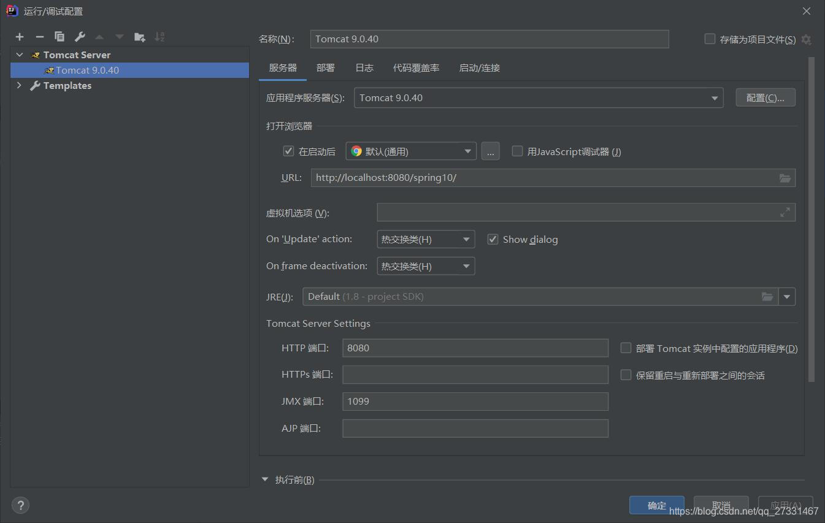Viewport: 825px width, 523px height.
Task: Click the HTTP 端口 field showing 8080
Action: point(475,348)
